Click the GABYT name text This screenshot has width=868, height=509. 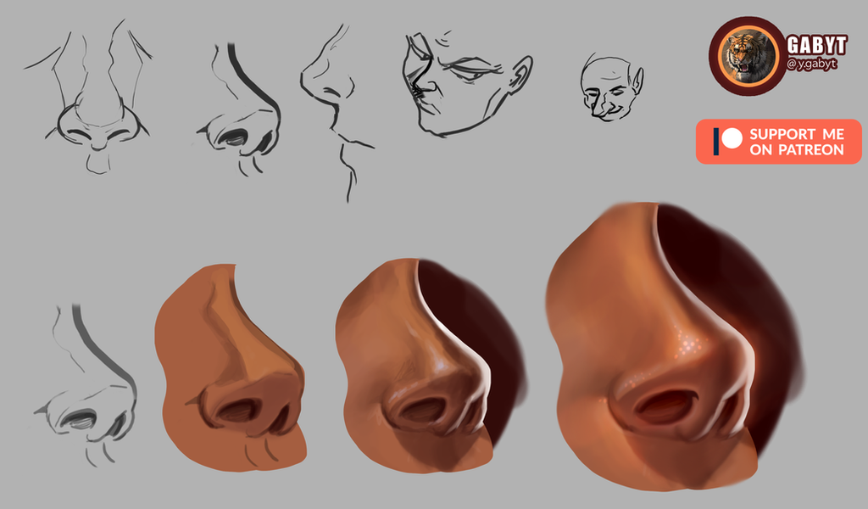point(816,46)
